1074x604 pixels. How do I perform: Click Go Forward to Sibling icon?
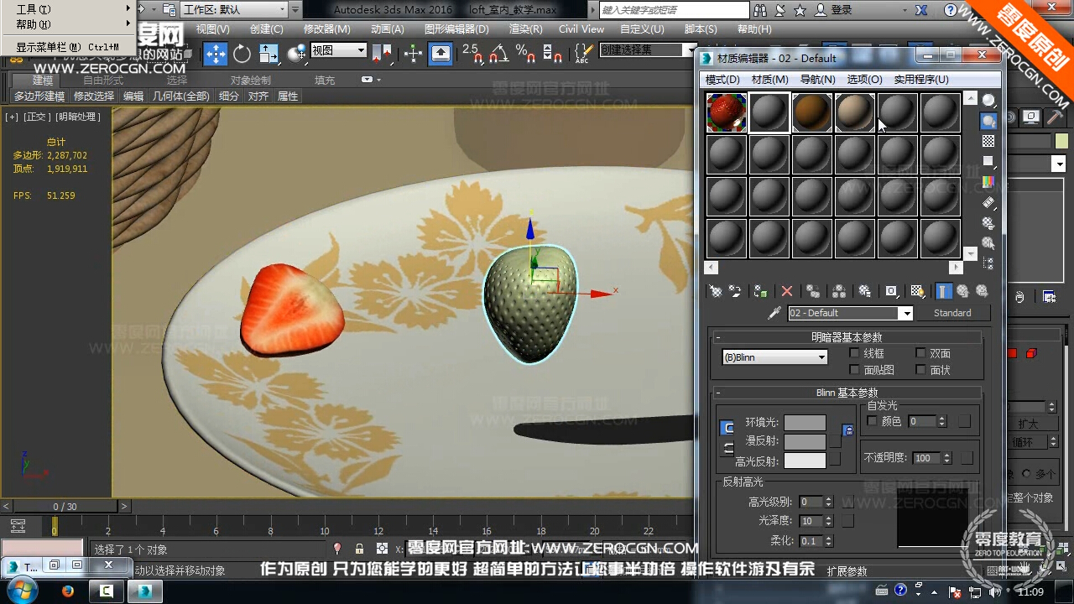[983, 291]
